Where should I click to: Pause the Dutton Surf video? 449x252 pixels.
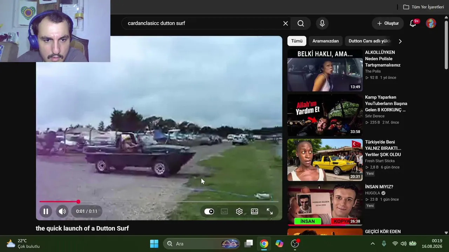(46, 211)
